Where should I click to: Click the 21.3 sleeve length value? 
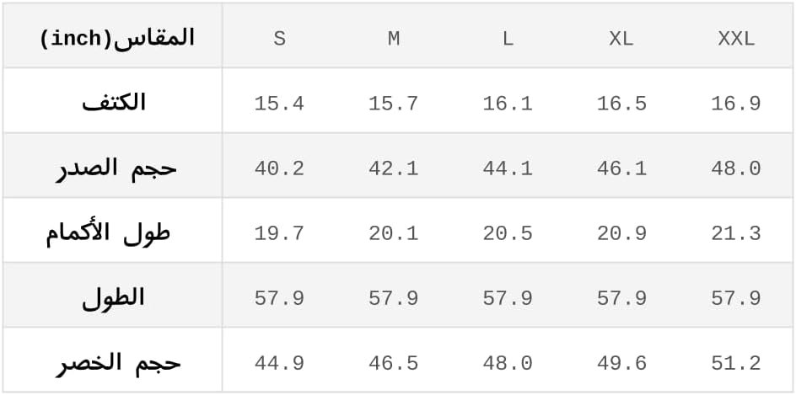(736, 233)
